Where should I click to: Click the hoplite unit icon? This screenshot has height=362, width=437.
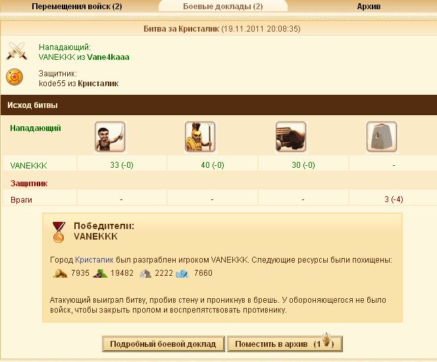point(200,137)
